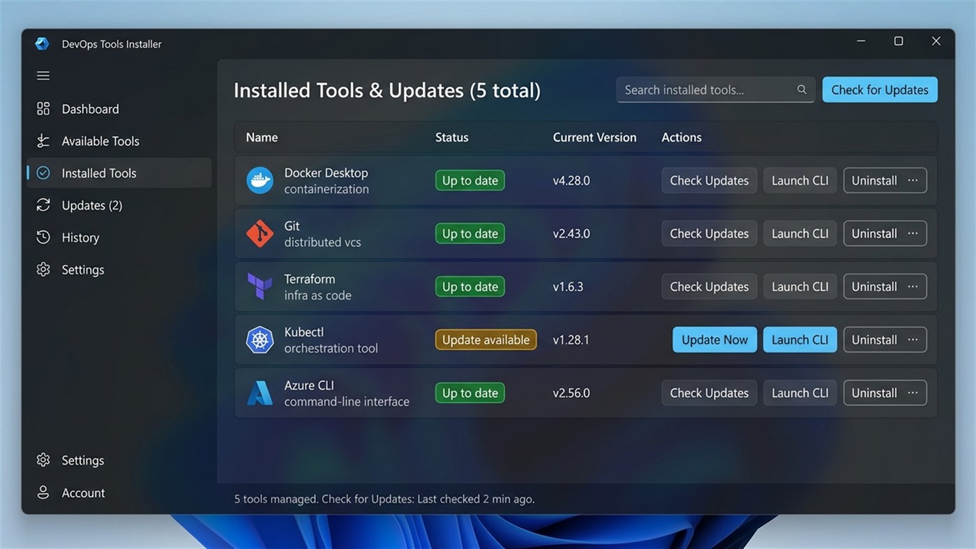Uninstall Azure CLI
The image size is (976, 549).
click(x=873, y=393)
